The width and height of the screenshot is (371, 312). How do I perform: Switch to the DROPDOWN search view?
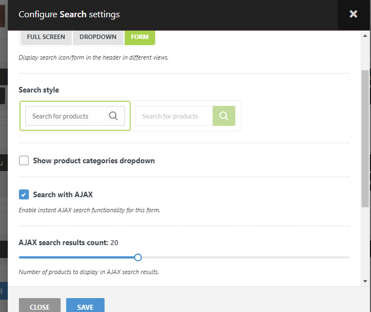[x=98, y=37]
